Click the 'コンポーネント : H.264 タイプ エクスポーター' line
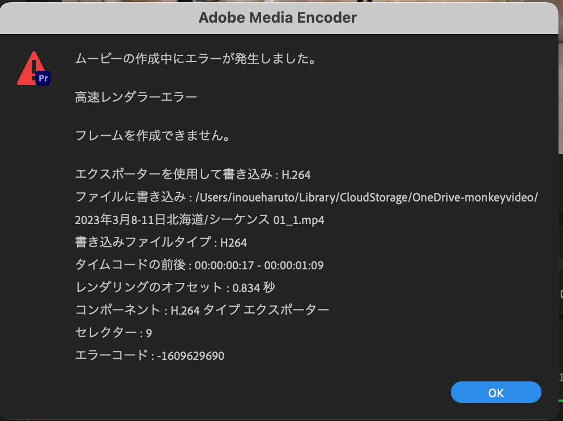The image size is (563, 421). [202, 310]
